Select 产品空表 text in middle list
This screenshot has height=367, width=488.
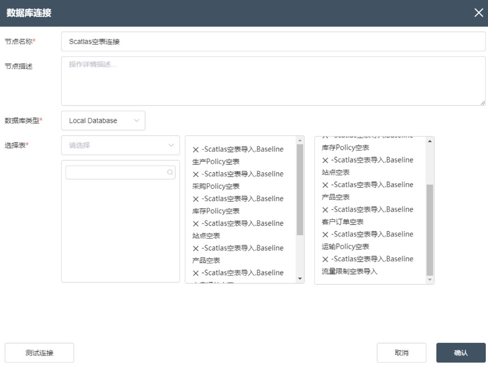(x=206, y=261)
